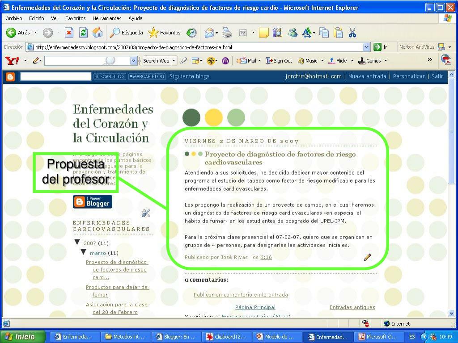458x343 pixels.
Task: Print the page using printer icon
Action: 227,33
